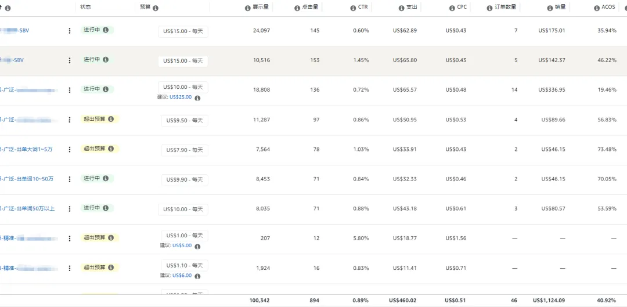Apply the suggested US$6.00 budget link
Viewport: 627px width, 307px height.
182,276
